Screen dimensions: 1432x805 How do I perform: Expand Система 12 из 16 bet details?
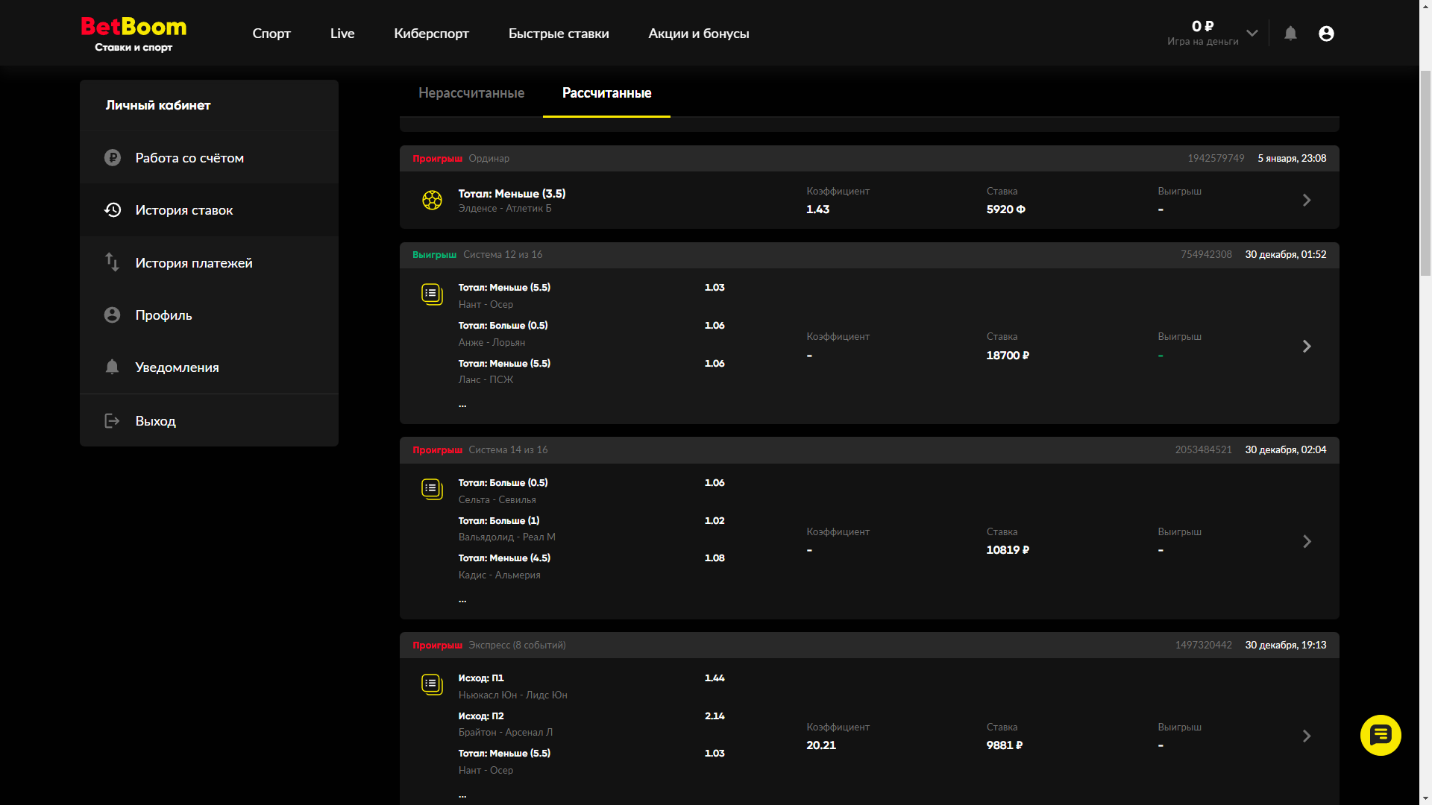point(1307,346)
